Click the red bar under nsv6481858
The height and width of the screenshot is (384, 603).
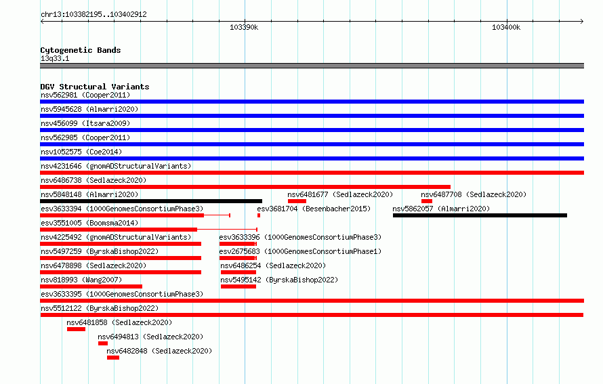pyautogui.click(x=76, y=329)
